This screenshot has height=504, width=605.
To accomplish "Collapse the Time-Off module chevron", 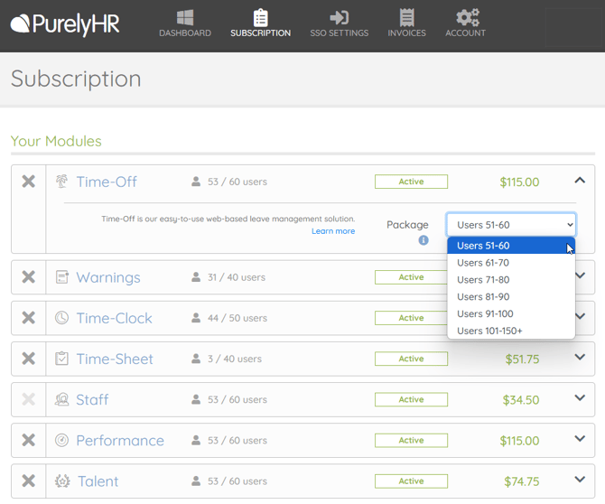I will pyautogui.click(x=580, y=181).
